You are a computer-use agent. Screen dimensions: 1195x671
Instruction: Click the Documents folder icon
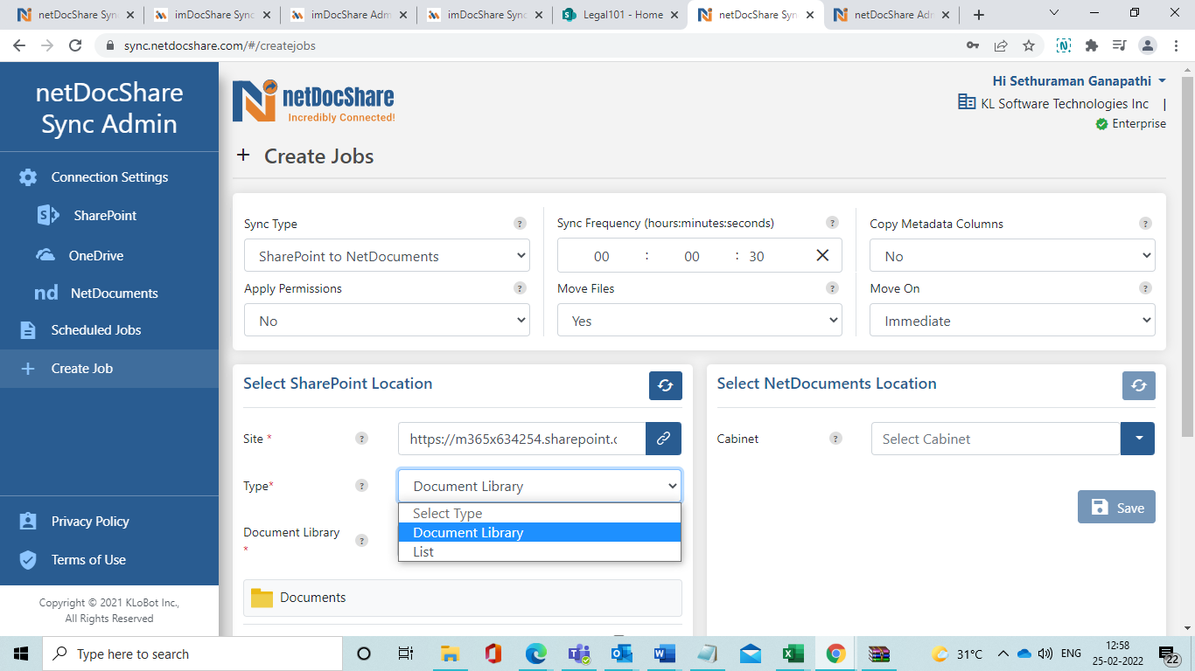(x=262, y=598)
